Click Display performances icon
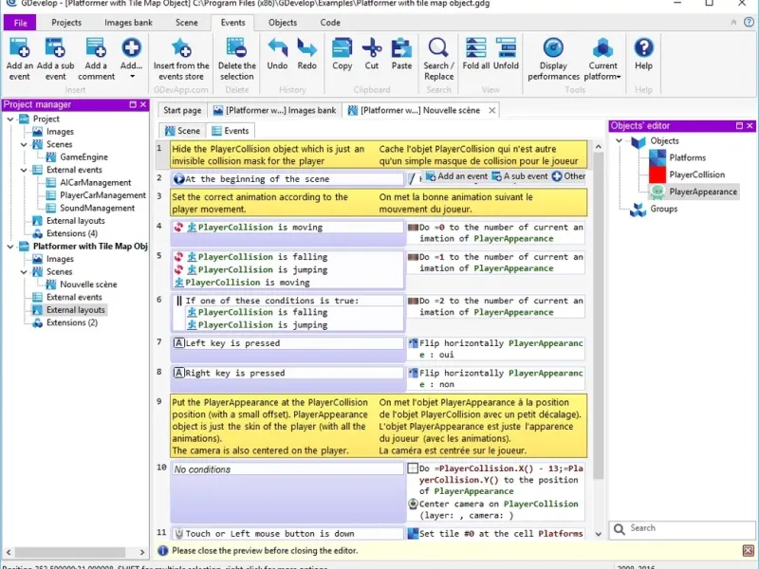 [x=553, y=48]
